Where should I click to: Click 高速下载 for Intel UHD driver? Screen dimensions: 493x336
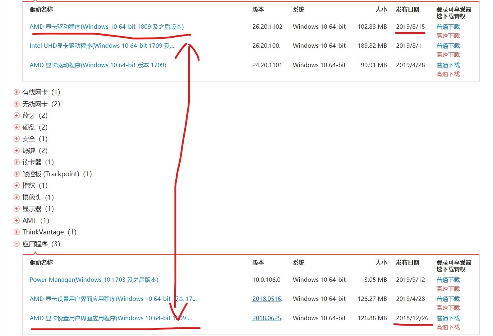[448, 55]
